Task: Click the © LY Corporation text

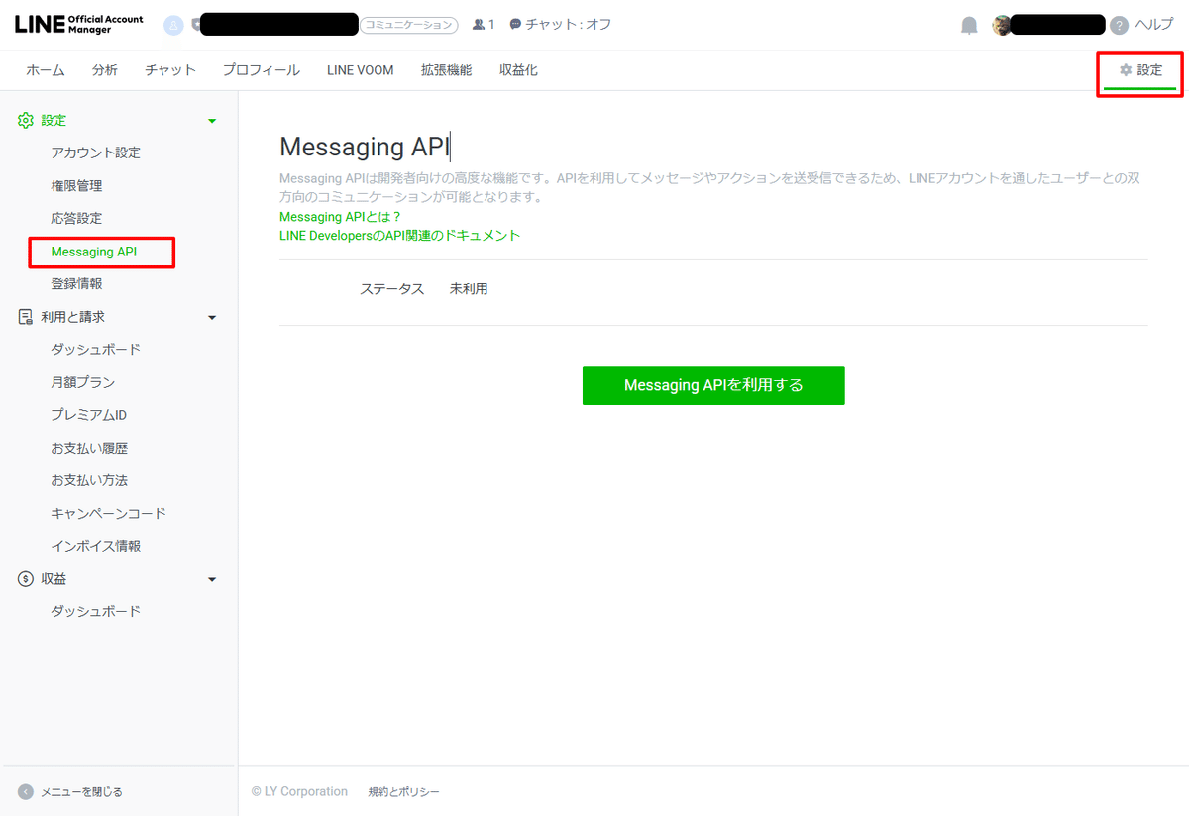Action: (300, 792)
